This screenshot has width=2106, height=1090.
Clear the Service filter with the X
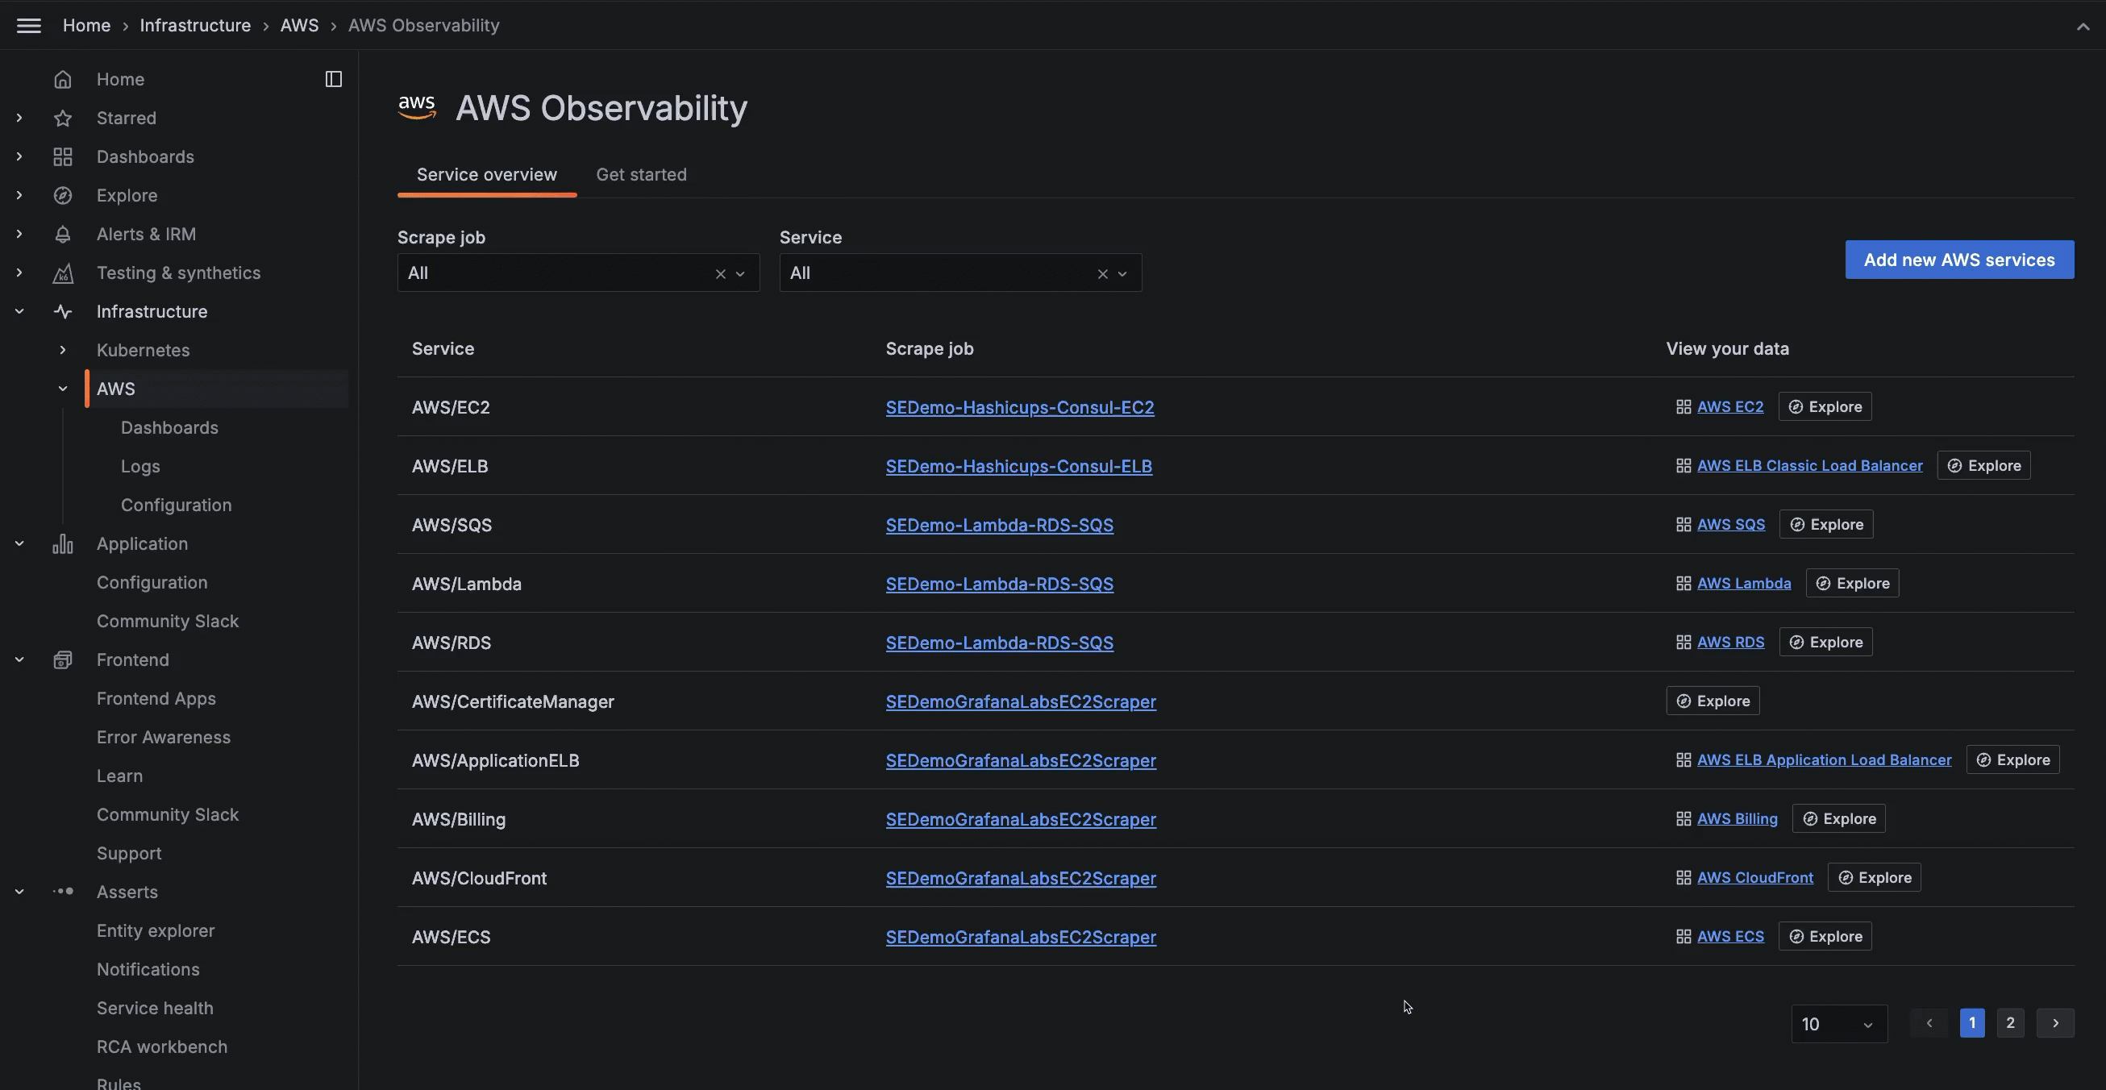[x=1102, y=273]
